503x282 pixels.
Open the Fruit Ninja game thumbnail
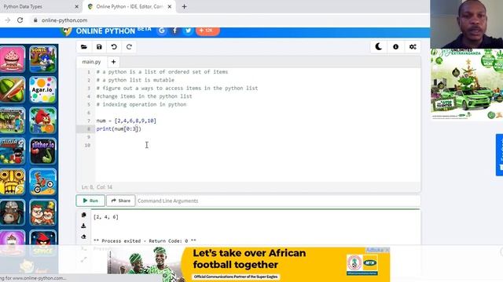(13, 89)
